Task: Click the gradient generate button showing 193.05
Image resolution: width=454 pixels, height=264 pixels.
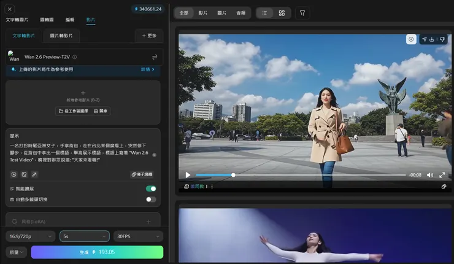Action: pyautogui.click(x=97, y=252)
